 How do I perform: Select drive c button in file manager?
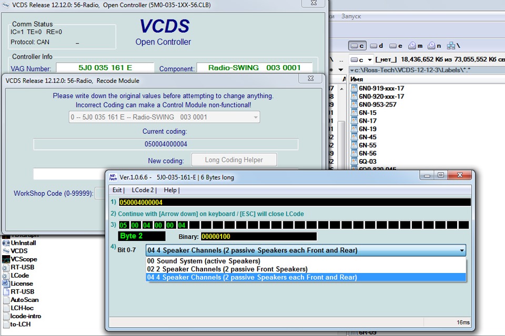click(x=357, y=46)
